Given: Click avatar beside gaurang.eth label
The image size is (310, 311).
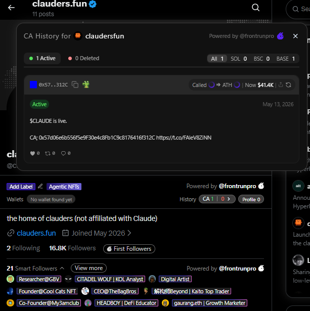Looking at the screenshot, I should (165, 303).
